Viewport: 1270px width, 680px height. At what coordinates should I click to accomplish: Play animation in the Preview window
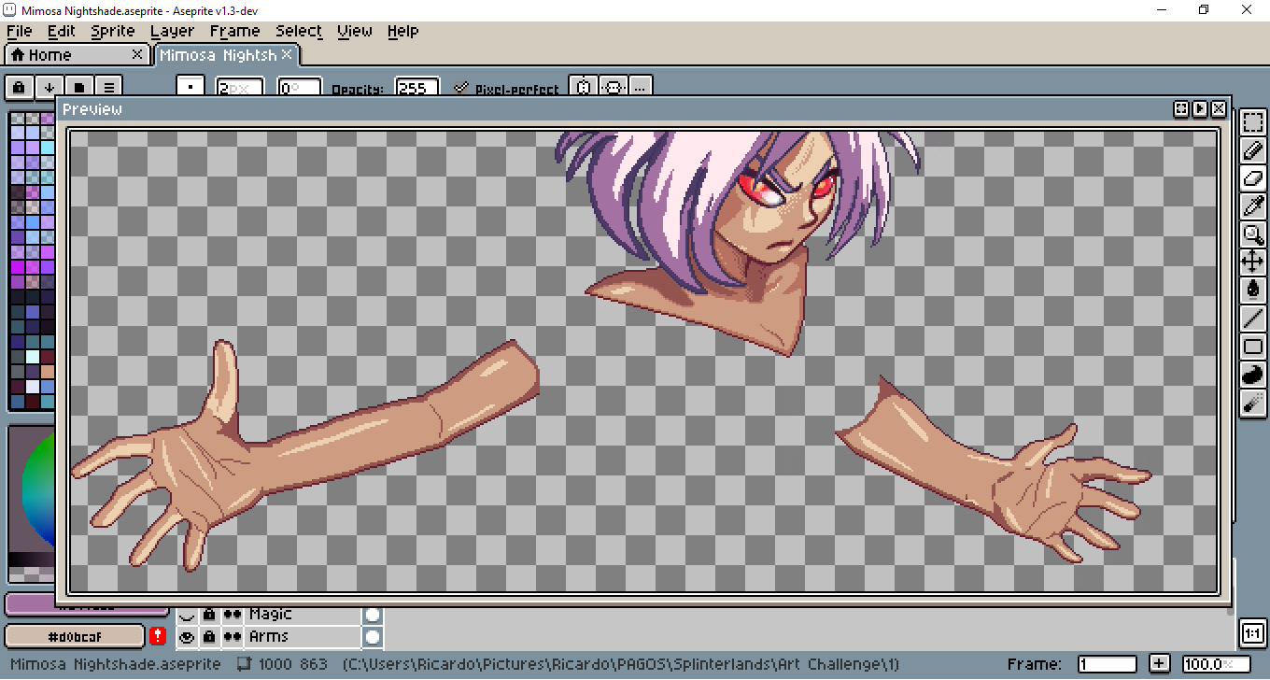click(1200, 109)
